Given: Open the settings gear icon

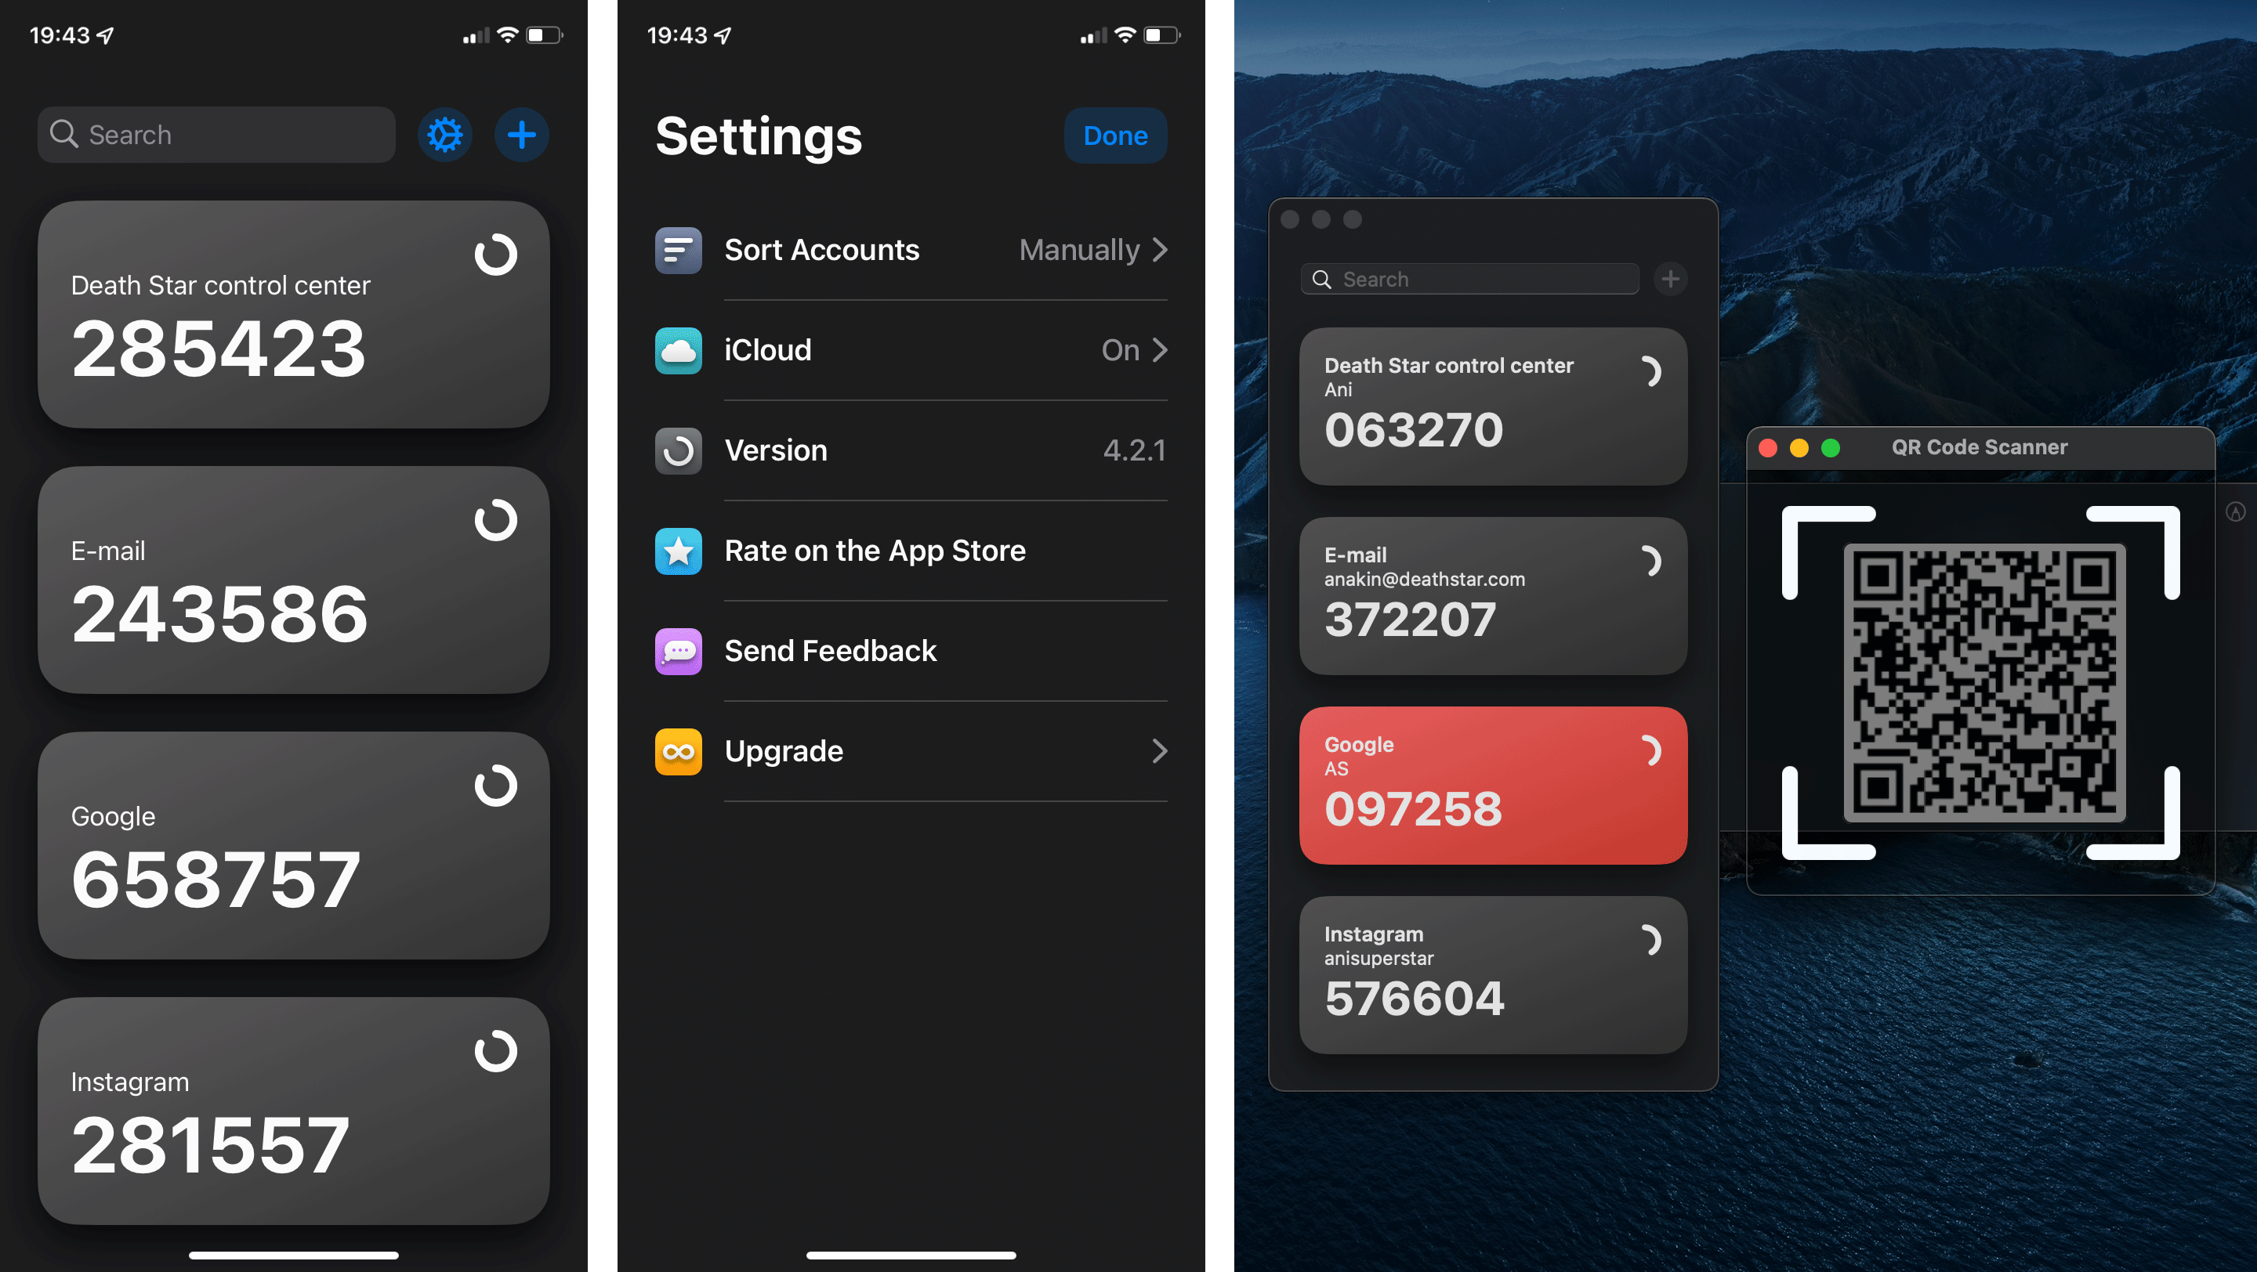Looking at the screenshot, I should coord(445,135).
